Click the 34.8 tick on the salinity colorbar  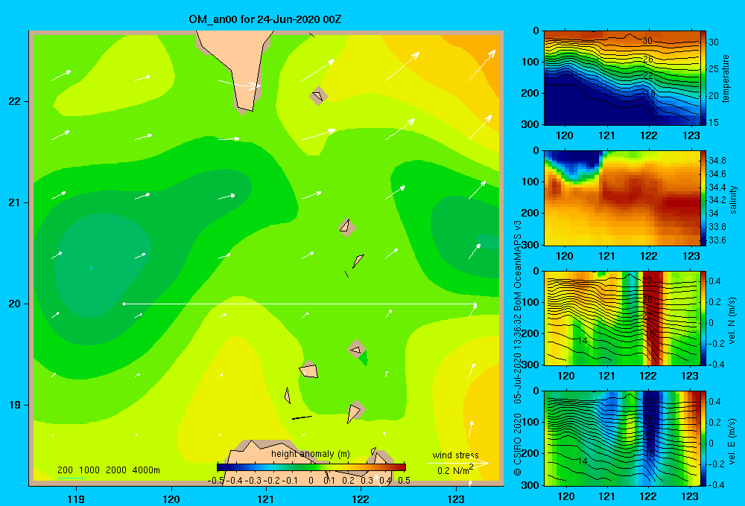717,161
